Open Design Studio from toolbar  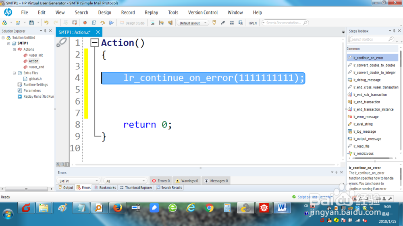(132, 23)
